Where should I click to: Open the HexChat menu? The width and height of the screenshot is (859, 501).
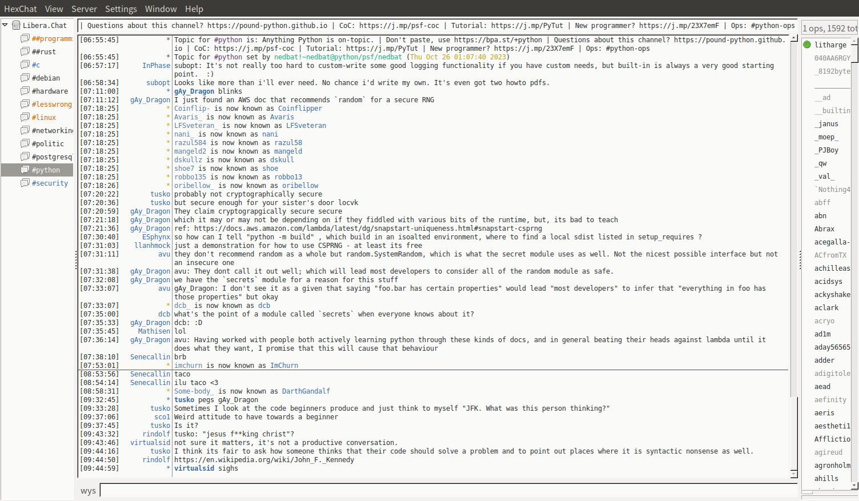[21, 9]
